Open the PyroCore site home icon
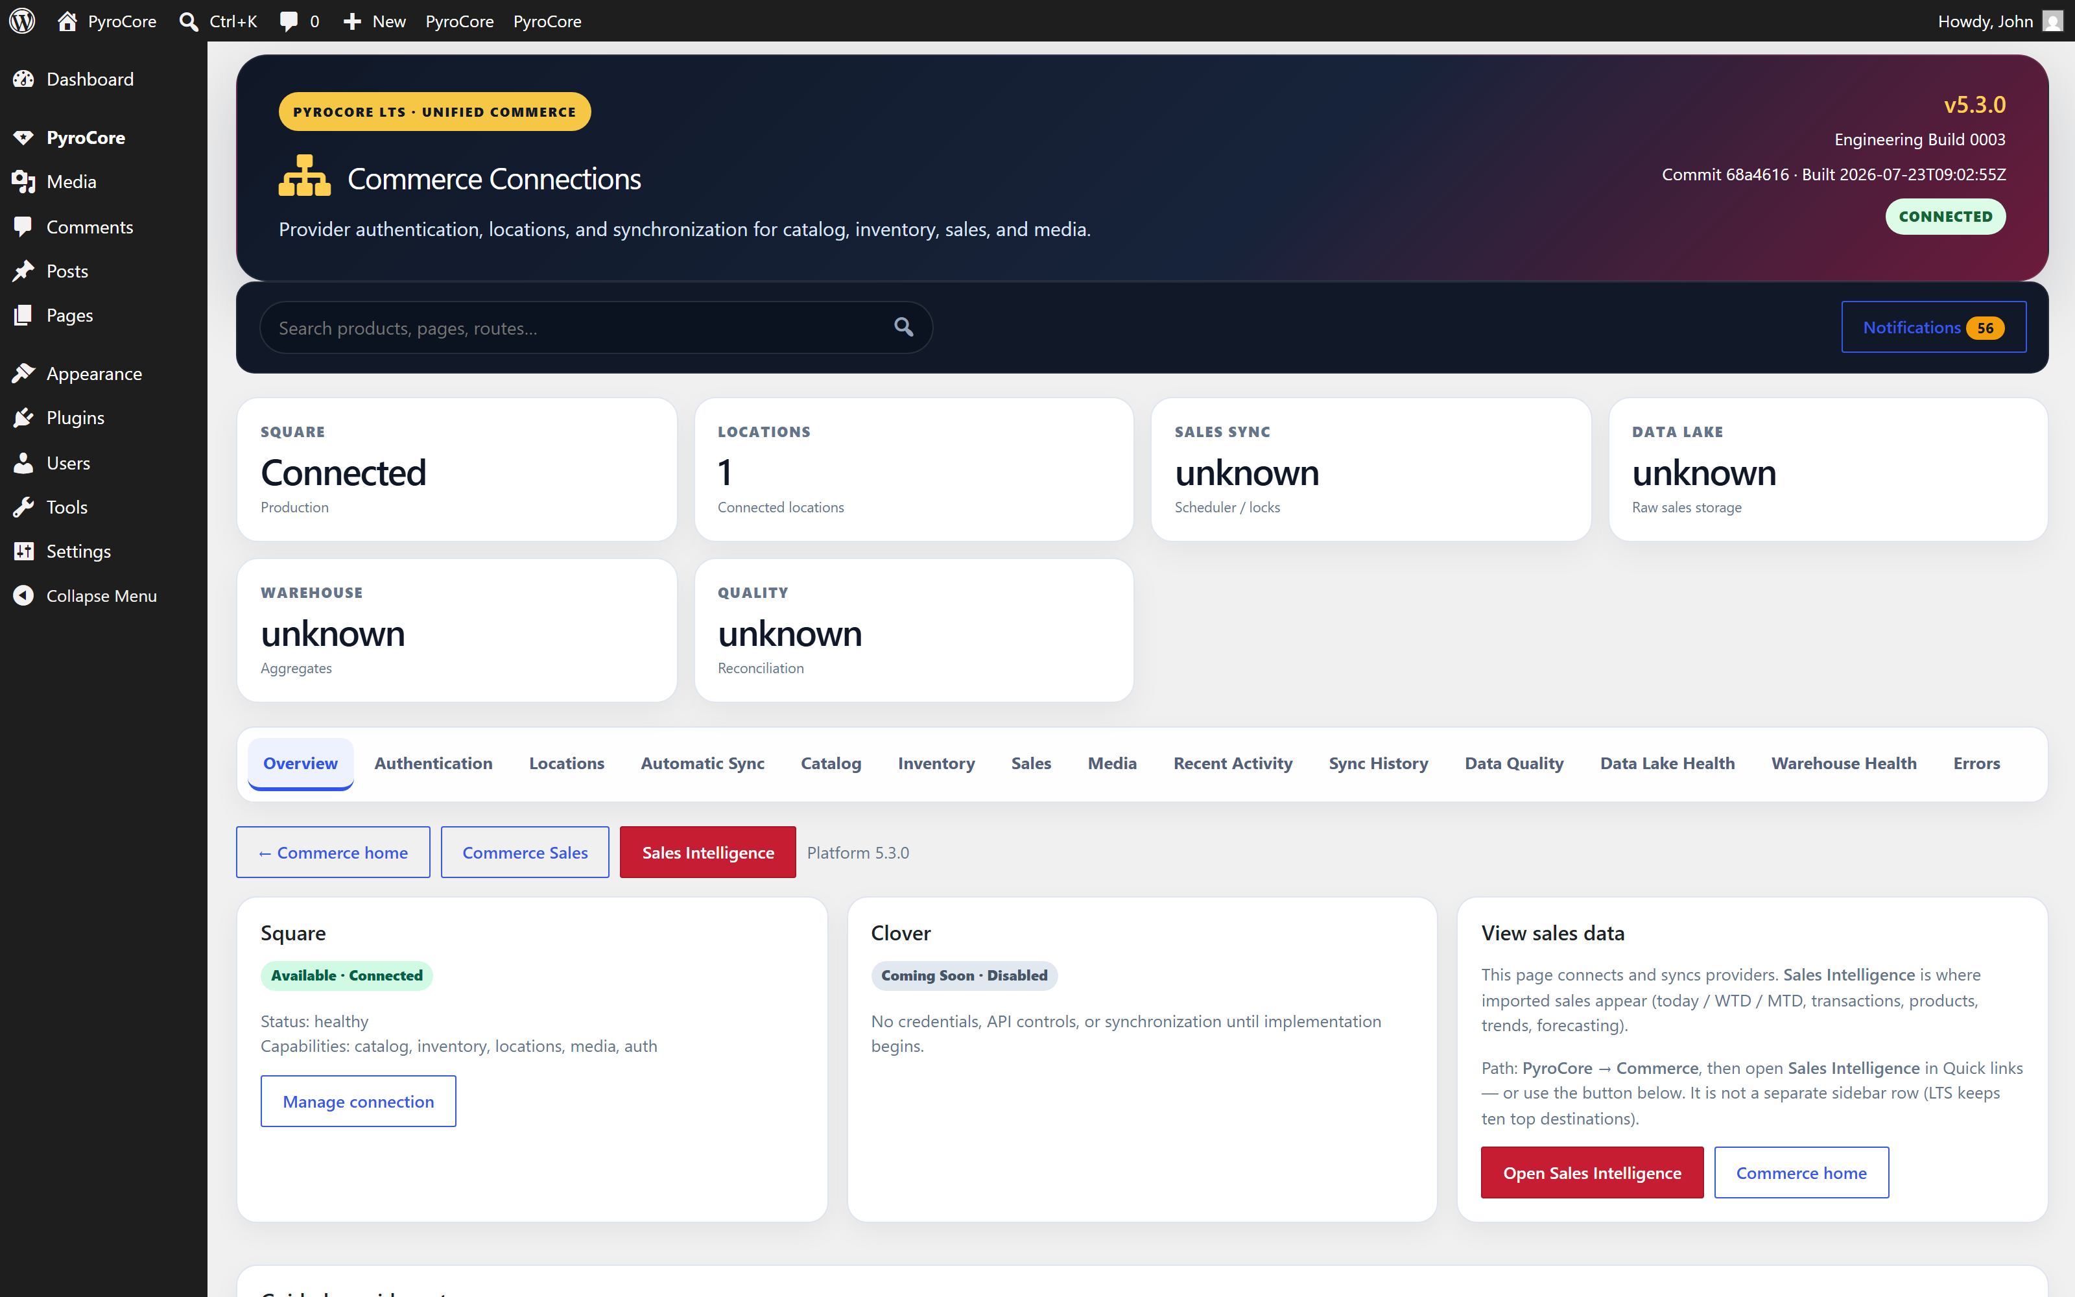This screenshot has width=2075, height=1297. coord(67,21)
